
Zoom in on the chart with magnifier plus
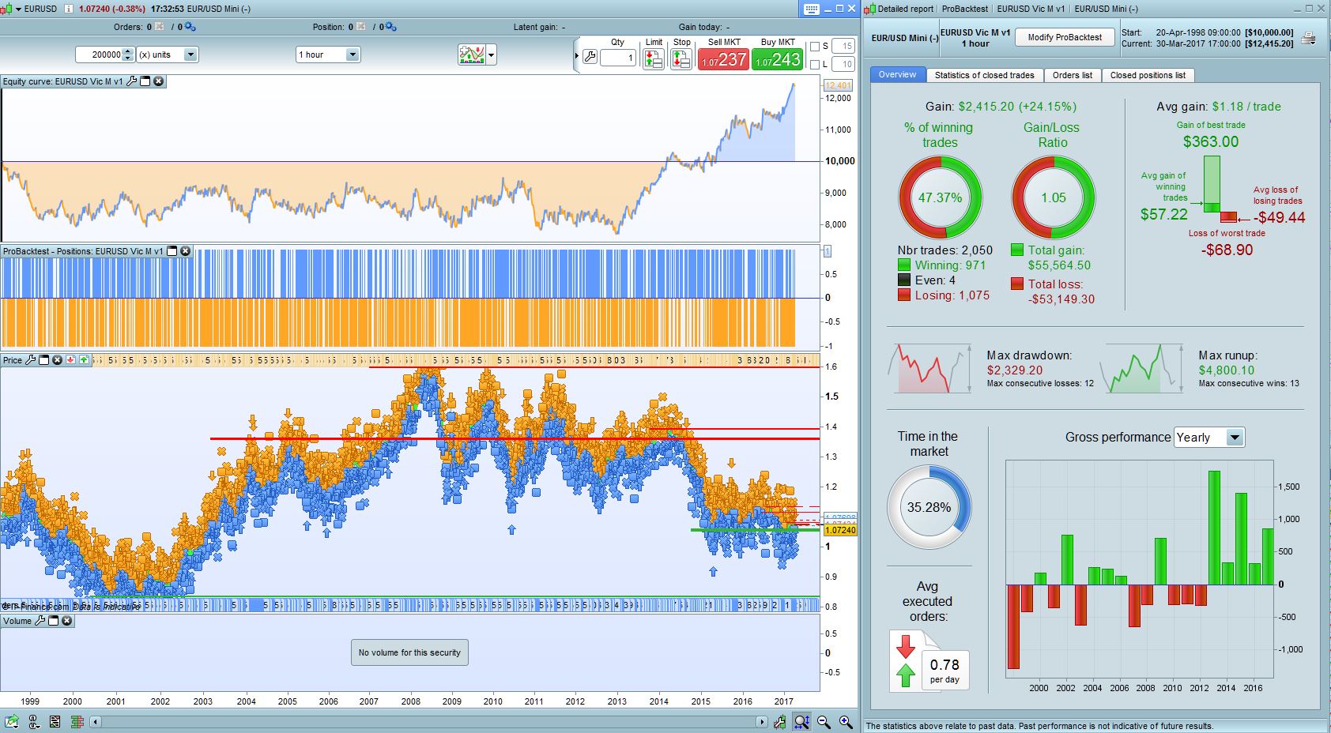(x=845, y=721)
